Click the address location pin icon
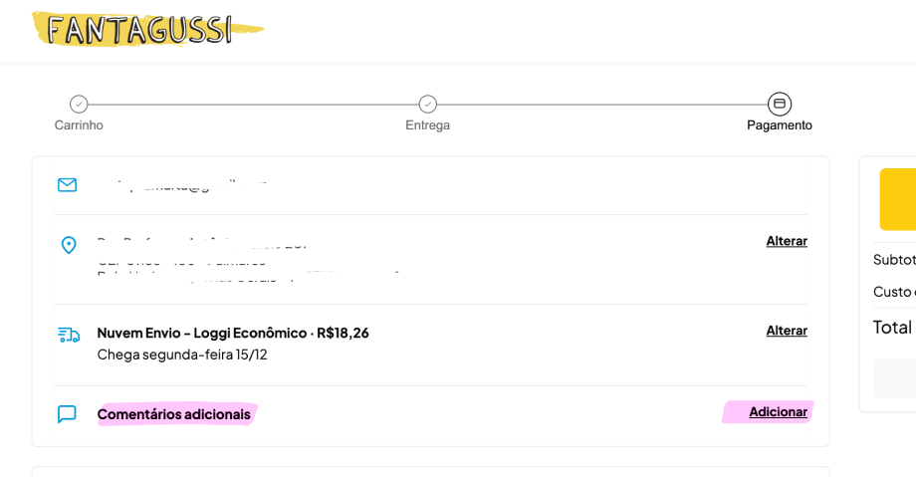This screenshot has height=477, width=916. [69, 245]
